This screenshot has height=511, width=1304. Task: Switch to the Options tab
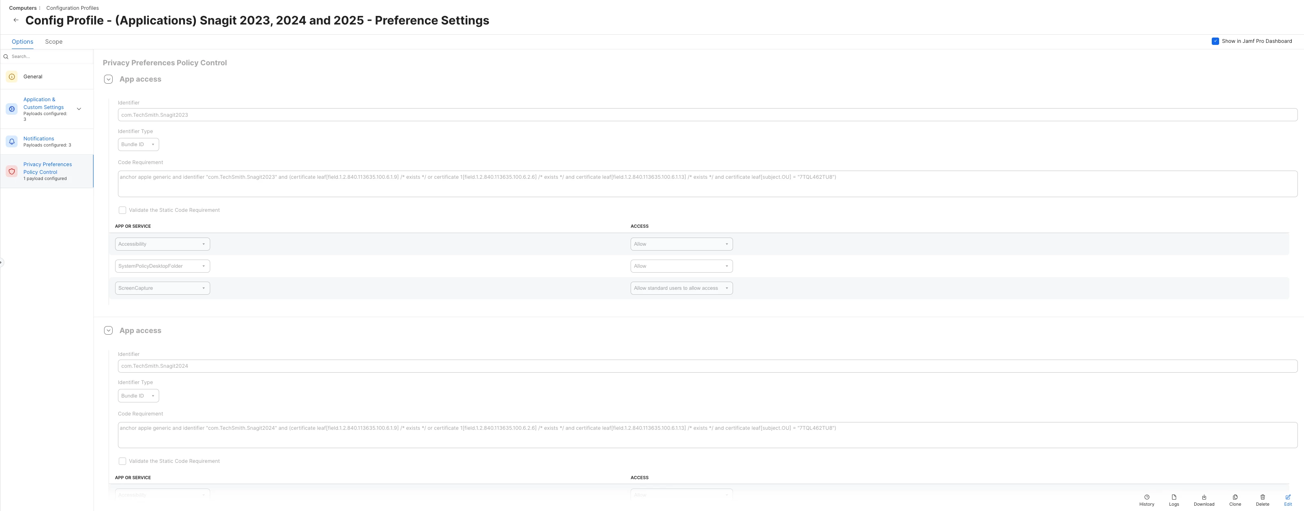click(x=22, y=42)
